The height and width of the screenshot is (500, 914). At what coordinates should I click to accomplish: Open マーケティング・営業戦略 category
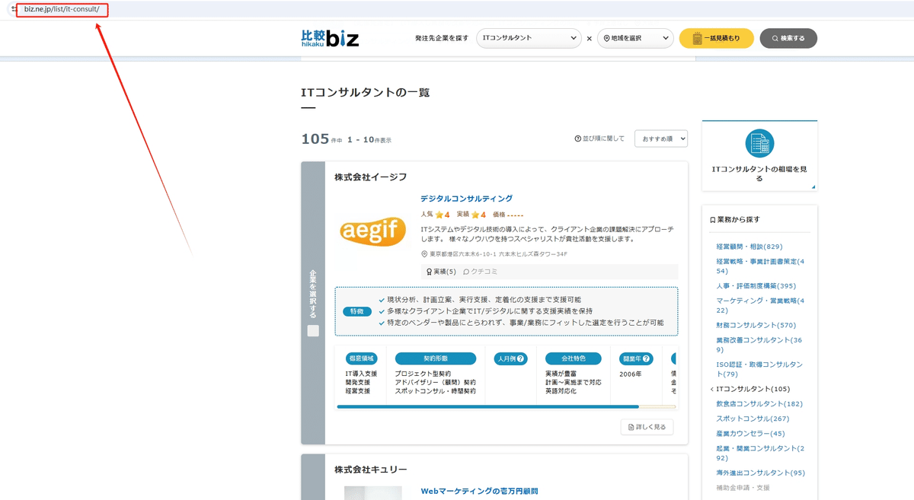pyautogui.click(x=760, y=305)
